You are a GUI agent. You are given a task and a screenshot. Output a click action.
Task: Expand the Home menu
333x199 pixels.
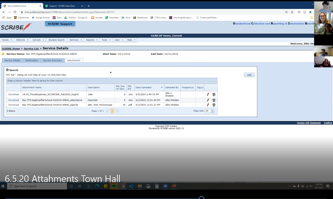pyautogui.click(x=7, y=40)
